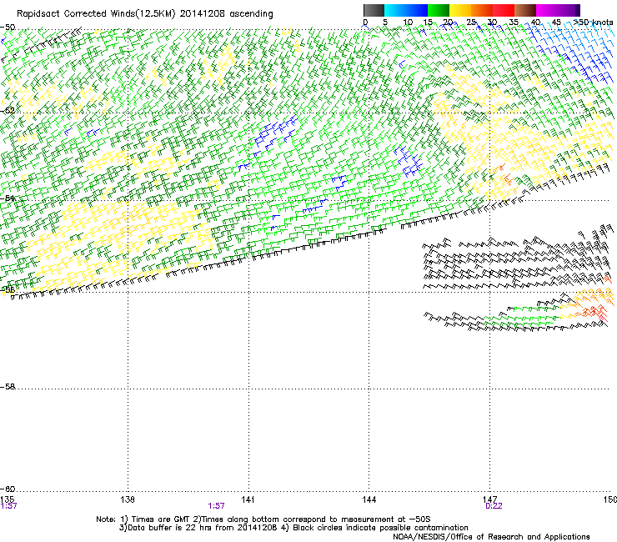Click the 138 longitude axis label

pos(128,499)
